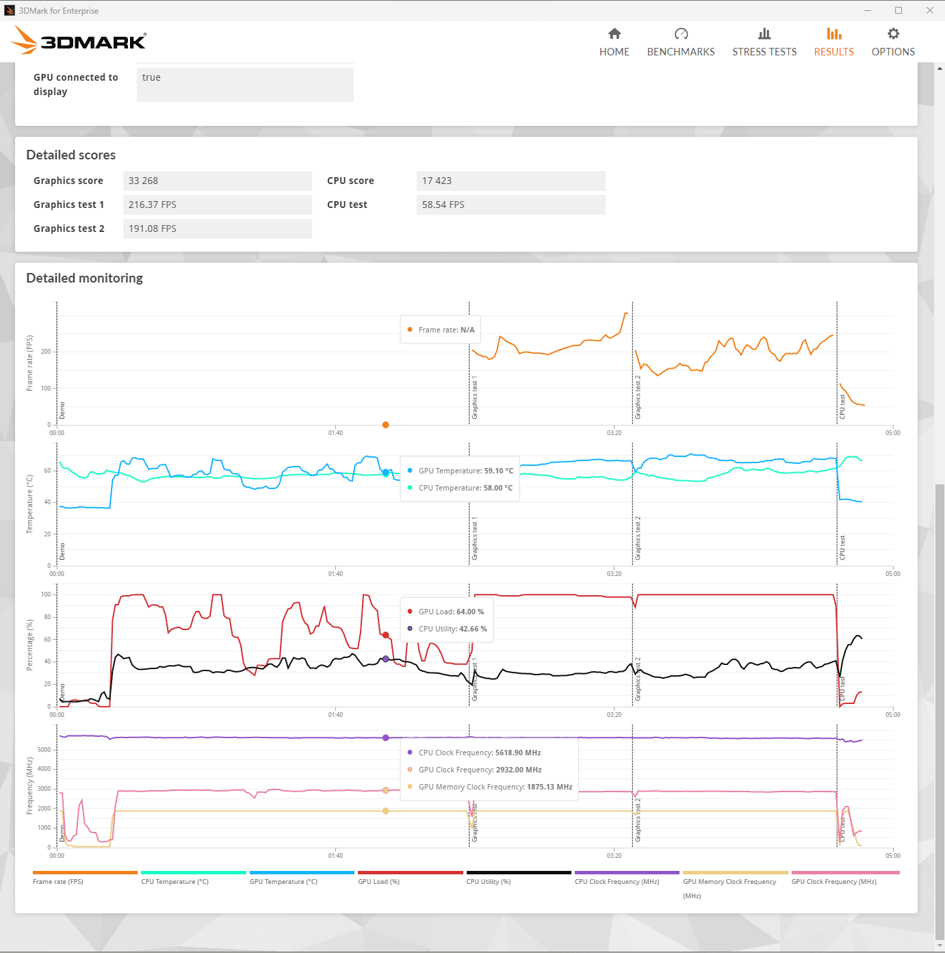Click the scrollbar down arrow

click(940, 946)
